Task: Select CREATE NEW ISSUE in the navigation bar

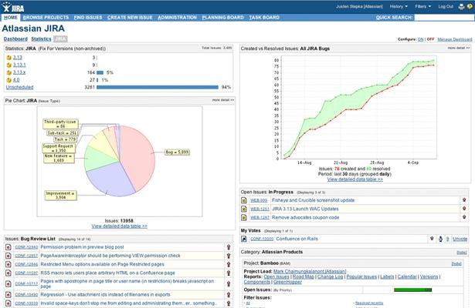Action: coord(130,18)
